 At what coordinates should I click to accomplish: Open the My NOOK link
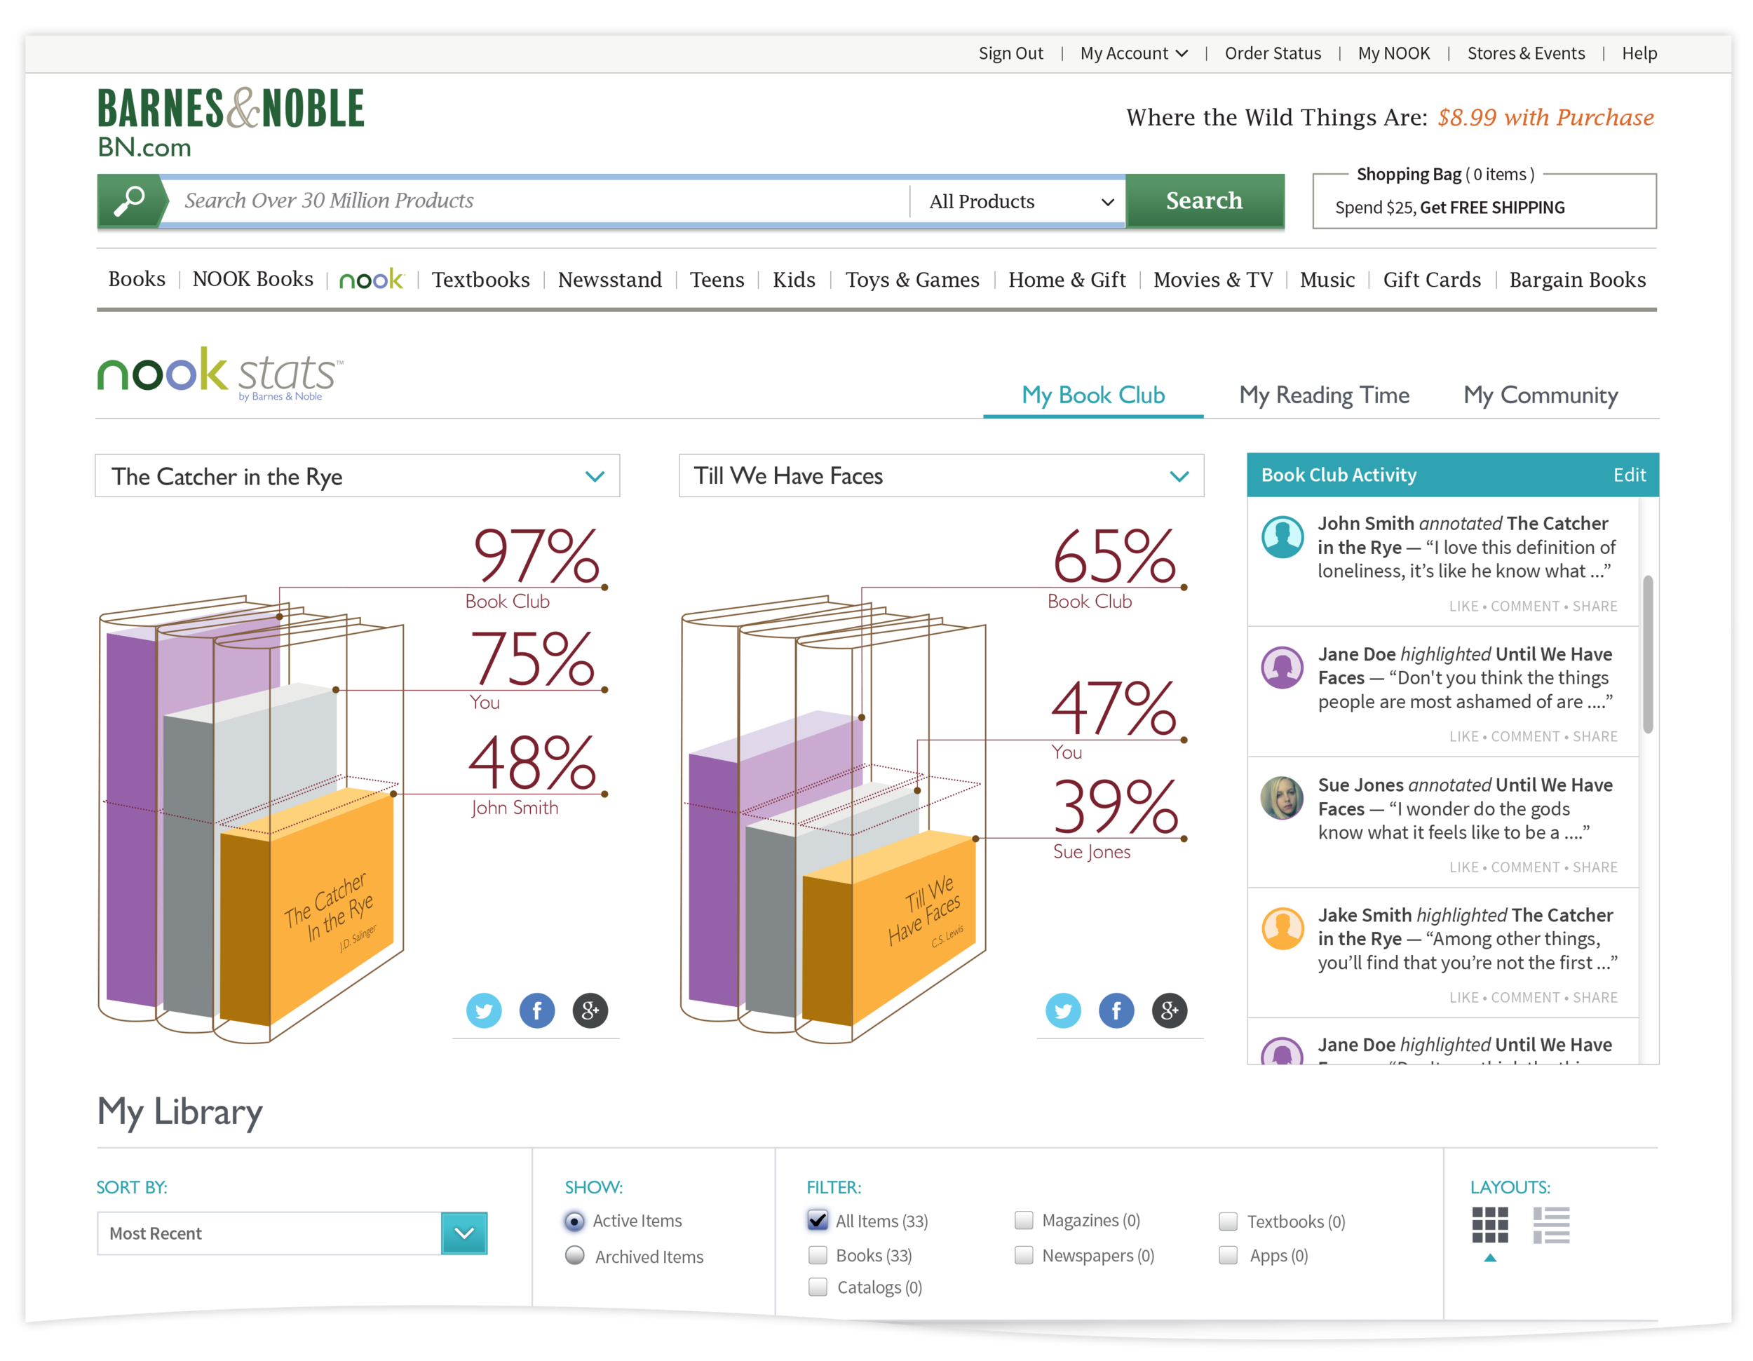(x=1393, y=53)
